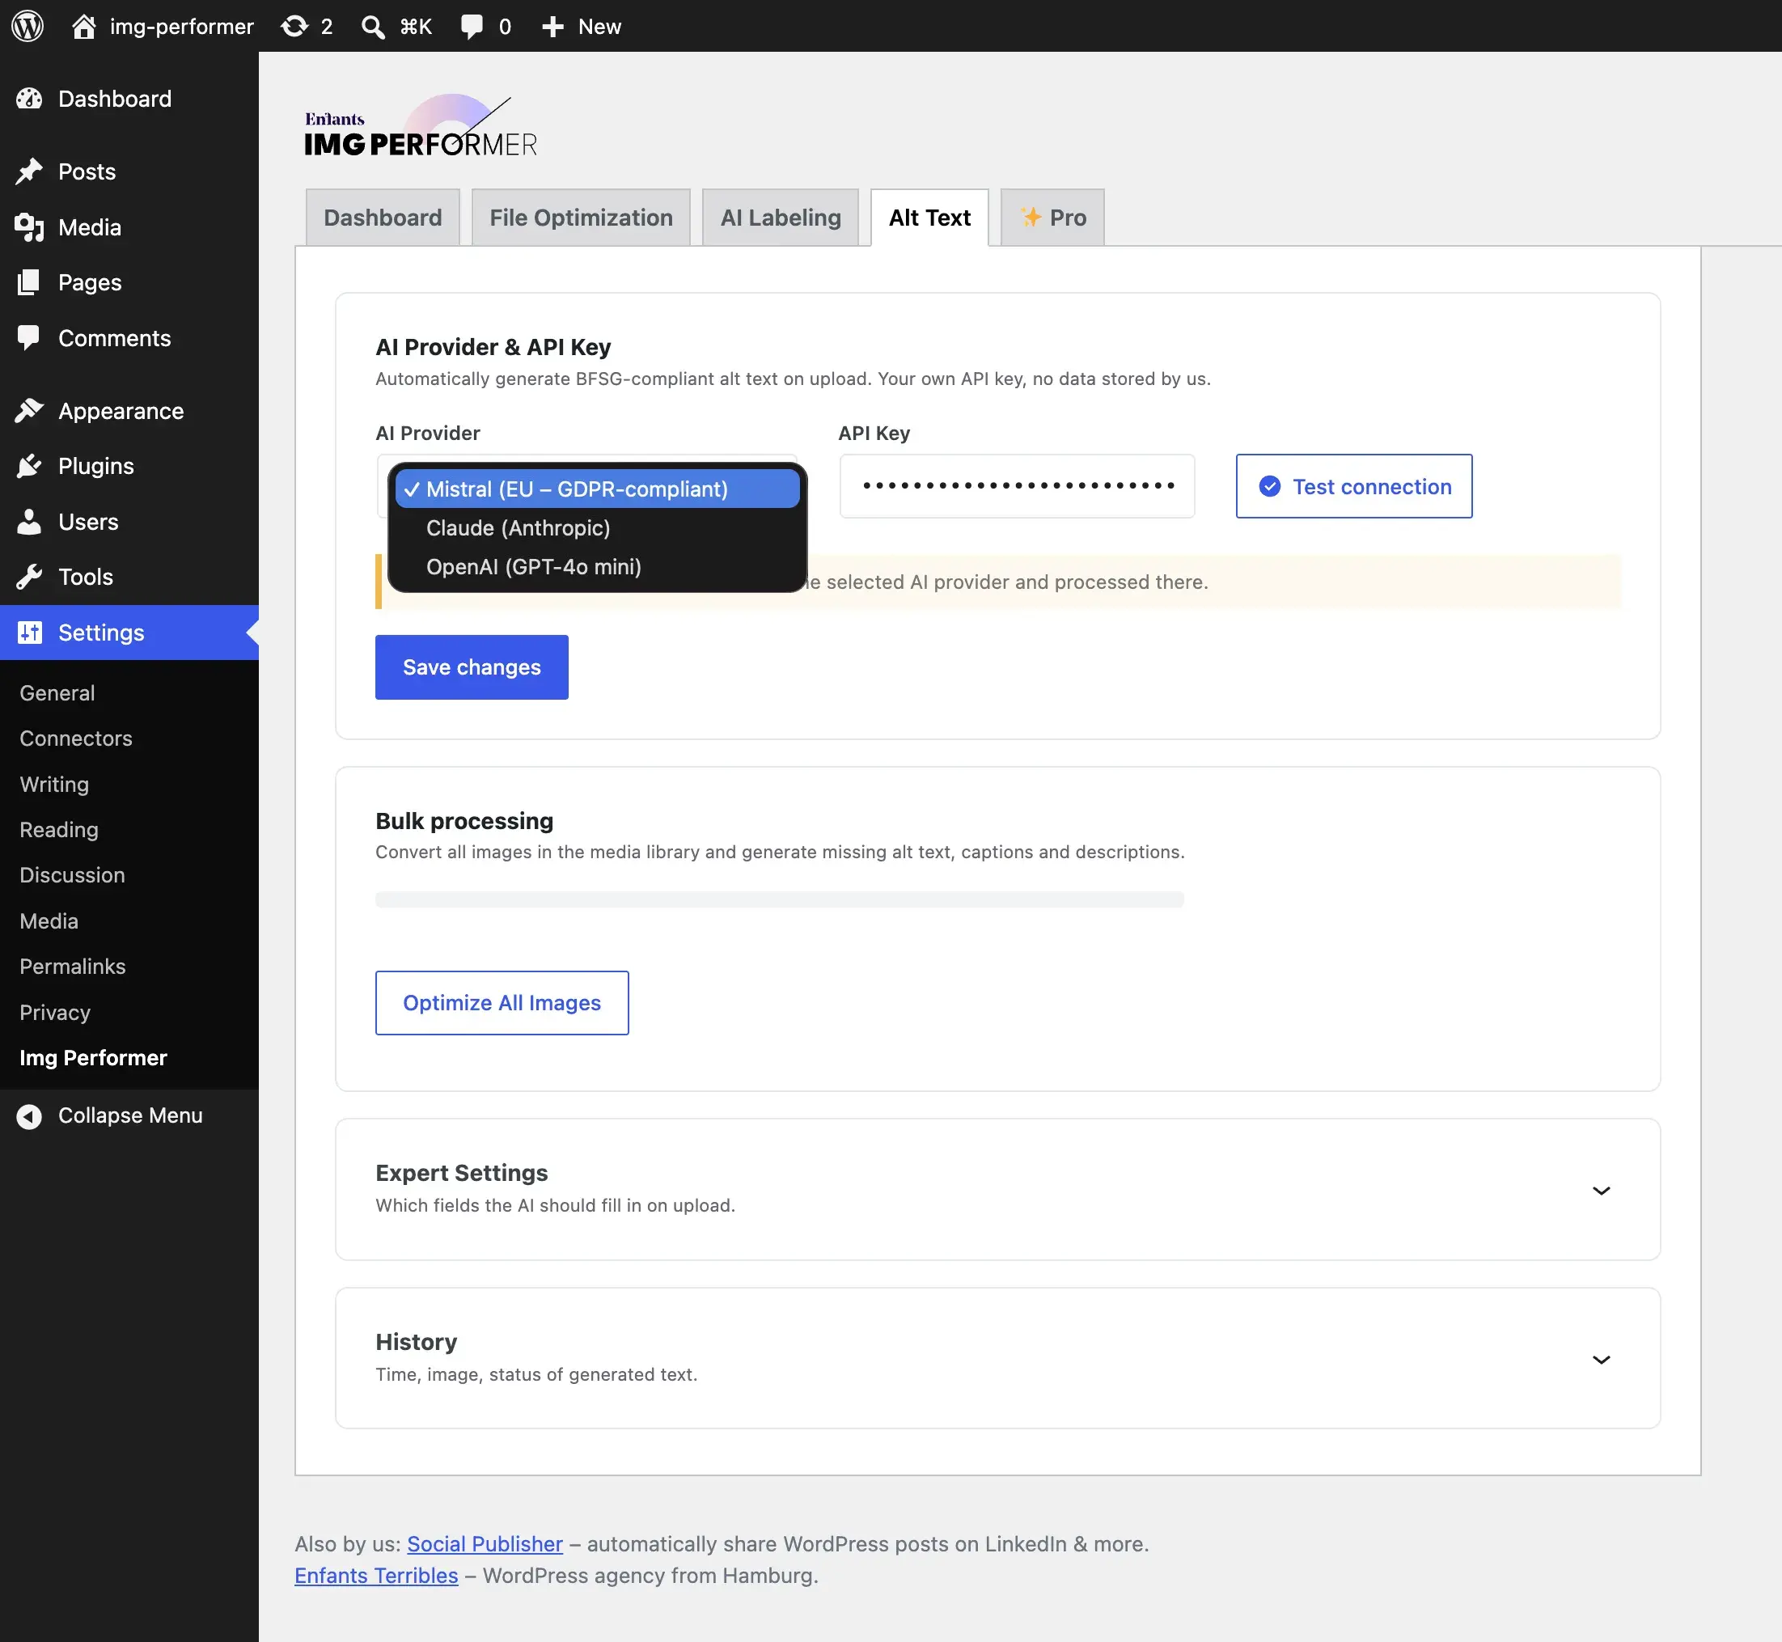Click the Users person icon
The height and width of the screenshot is (1642, 1782).
point(29,522)
